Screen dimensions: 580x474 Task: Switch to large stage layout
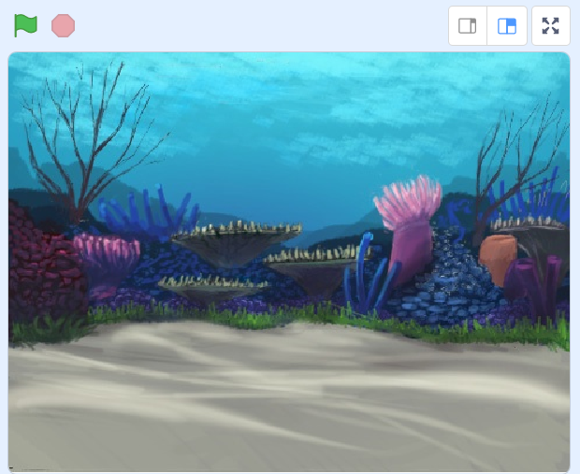pyautogui.click(x=507, y=26)
